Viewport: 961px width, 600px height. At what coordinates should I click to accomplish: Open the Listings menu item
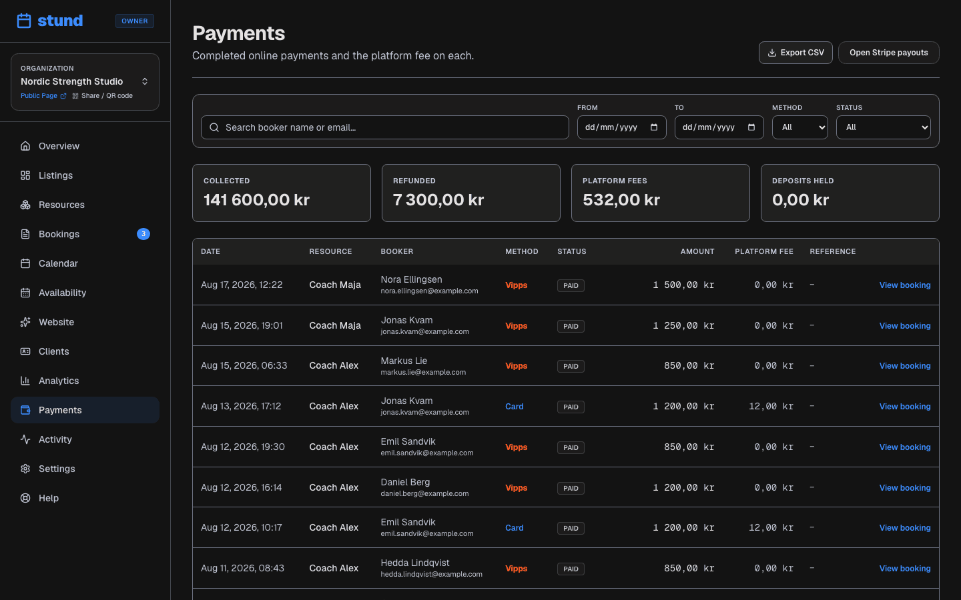click(x=85, y=175)
